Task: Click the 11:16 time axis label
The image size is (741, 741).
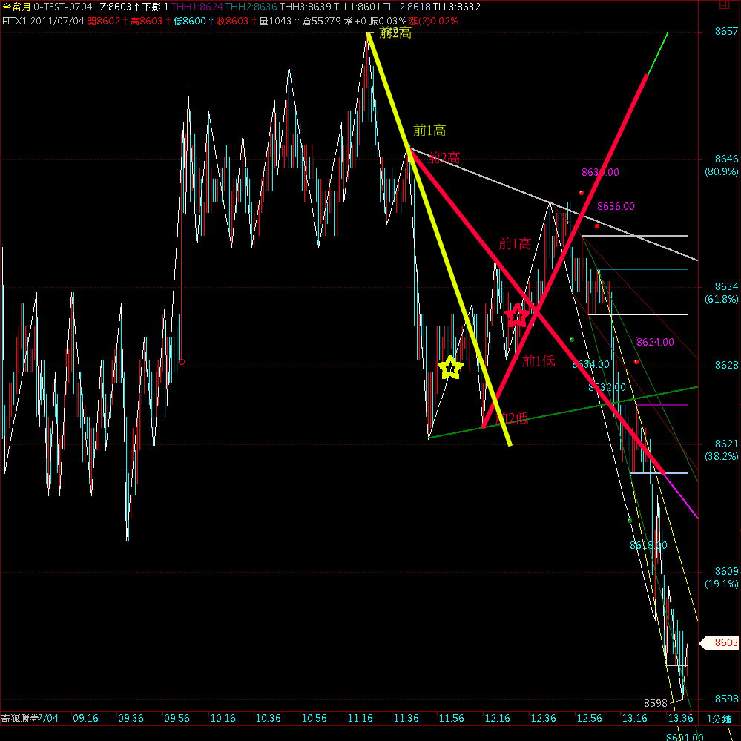Action: (x=360, y=719)
